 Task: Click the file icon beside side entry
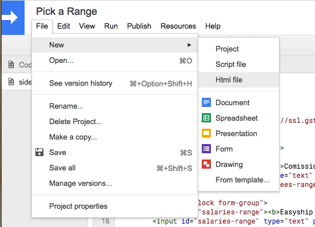pyautogui.click(x=11, y=82)
